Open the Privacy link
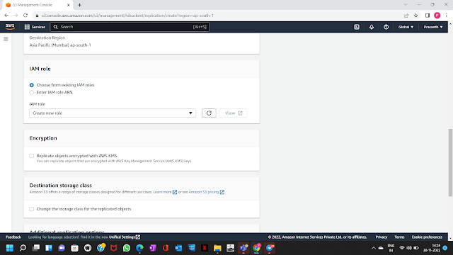Screen dimensions: 453x255 pyautogui.click(x=382, y=237)
